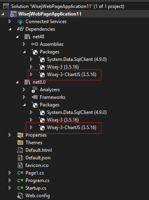Screen dimensions: 149x200
Task: Click the Wisej-3 package icon under net48
Action: (x=42, y=67)
